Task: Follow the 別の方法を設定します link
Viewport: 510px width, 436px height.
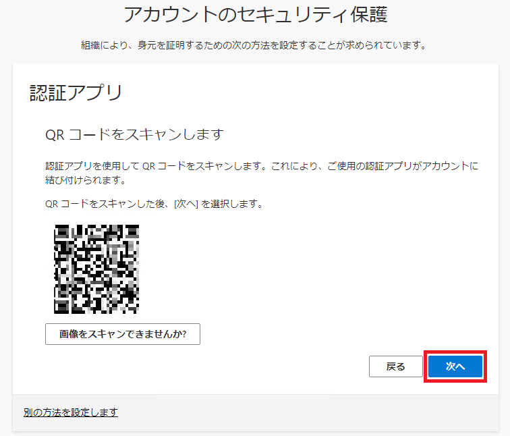Action: (x=71, y=412)
